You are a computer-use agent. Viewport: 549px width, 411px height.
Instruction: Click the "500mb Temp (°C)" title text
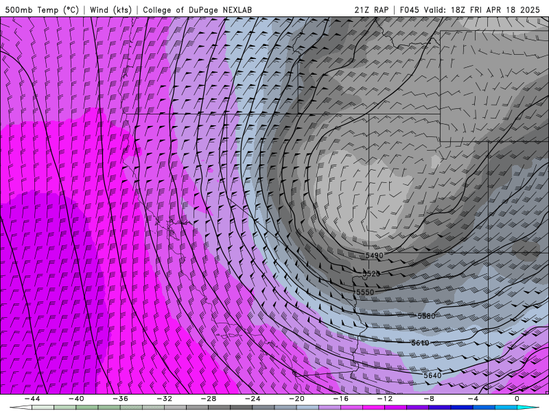click(x=42, y=10)
